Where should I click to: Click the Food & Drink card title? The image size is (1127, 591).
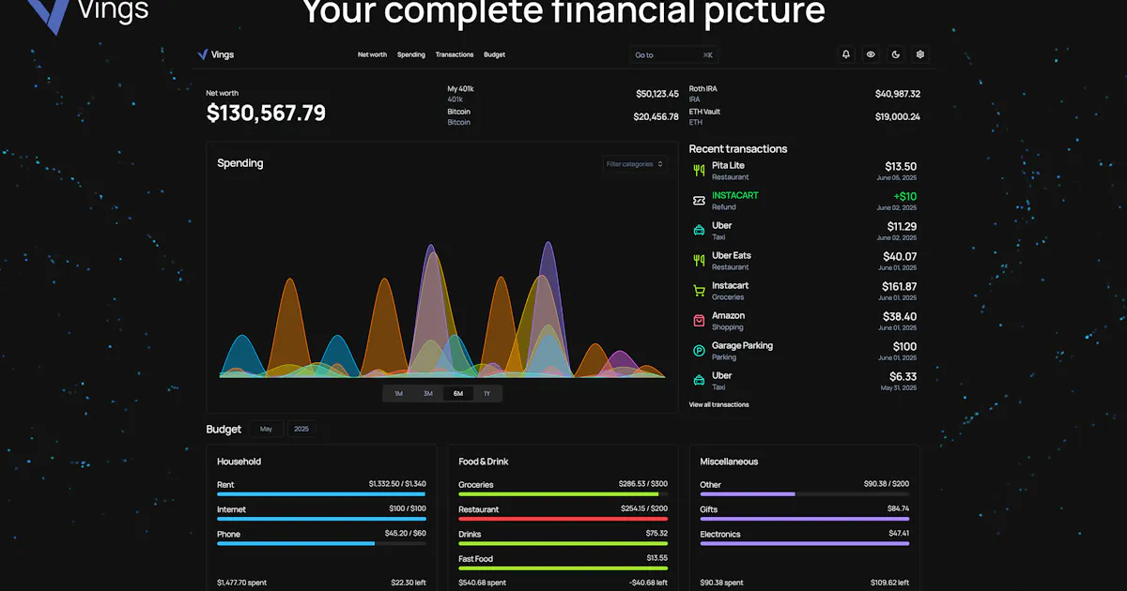tap(484, 462)
